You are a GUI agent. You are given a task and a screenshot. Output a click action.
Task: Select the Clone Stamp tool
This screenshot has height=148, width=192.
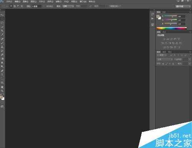[2, 47]
